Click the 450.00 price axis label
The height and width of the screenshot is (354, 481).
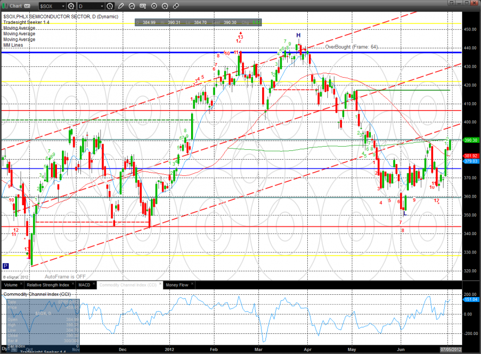(470, 29)
